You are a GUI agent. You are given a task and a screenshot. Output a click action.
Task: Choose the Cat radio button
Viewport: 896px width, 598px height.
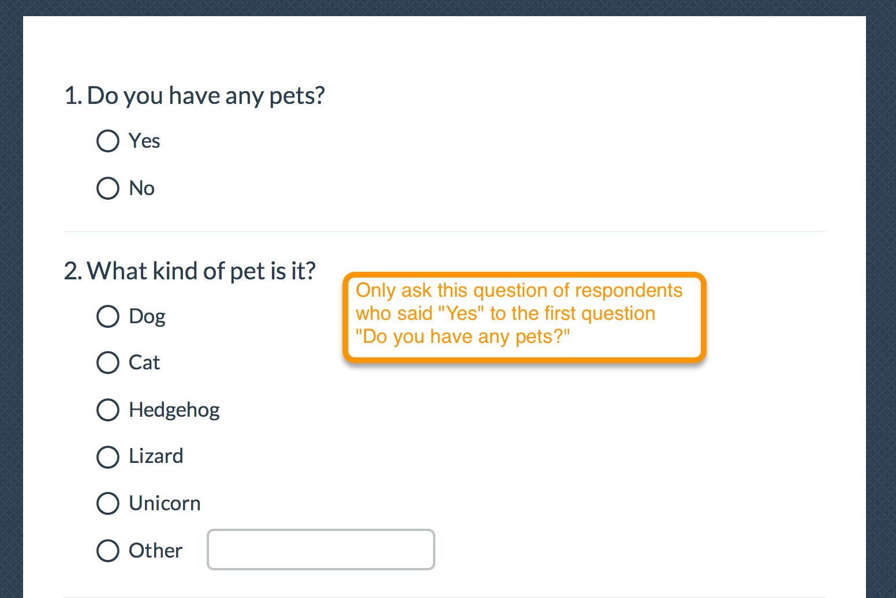(108, 362)
